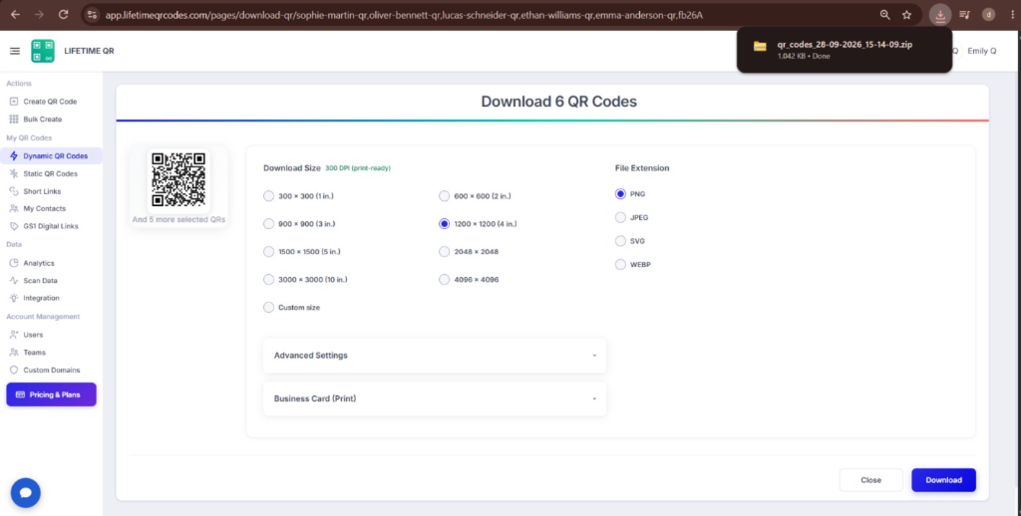Open the hamburger menu icon
Viewport: 1021px width, 516px height.
(x=14, y=51)
